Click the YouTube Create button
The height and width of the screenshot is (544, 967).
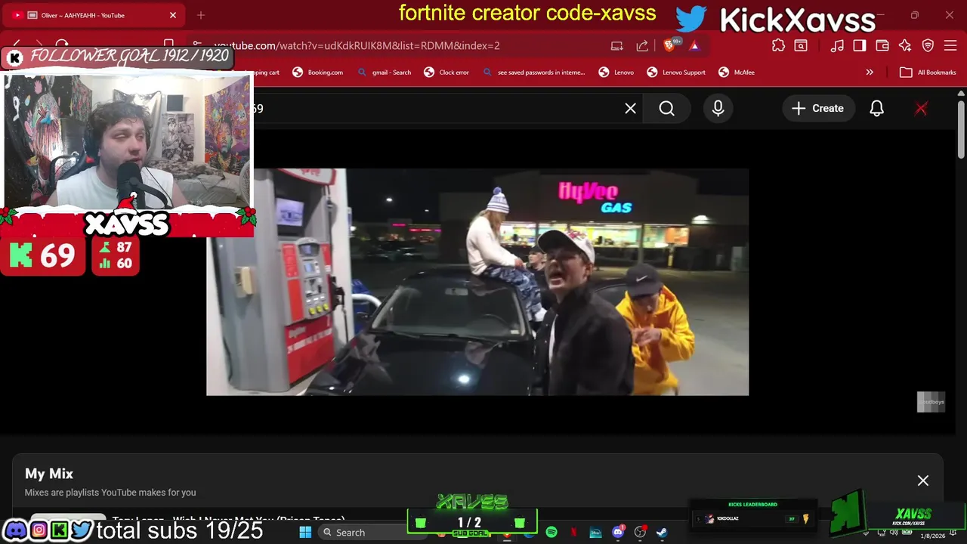817,108
